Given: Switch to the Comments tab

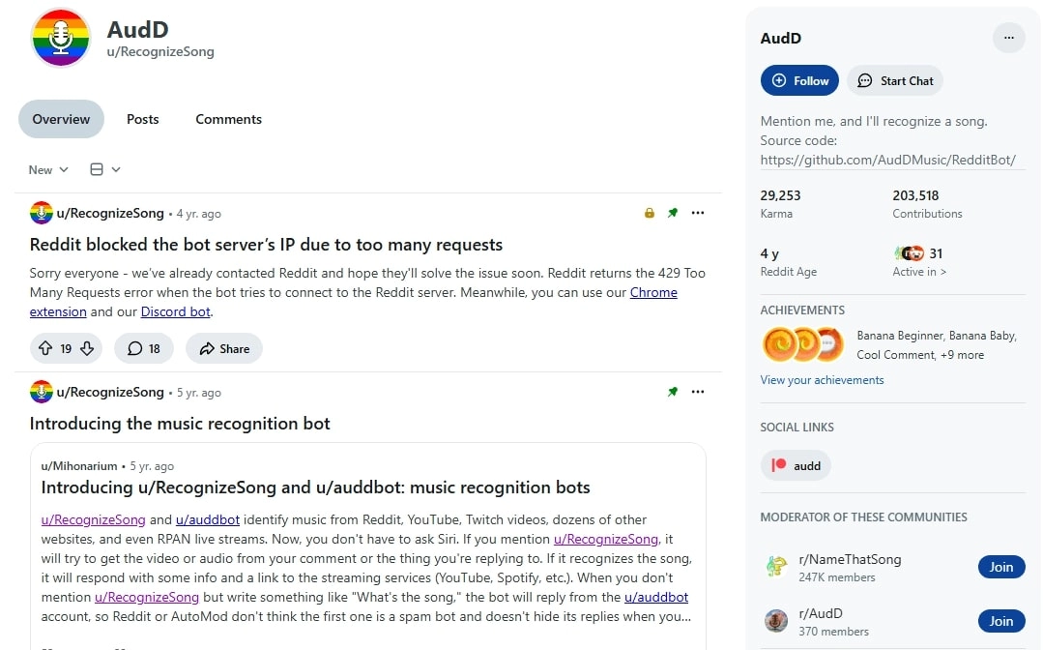Looking at the screenshot, I should click(x=228, y=118).
